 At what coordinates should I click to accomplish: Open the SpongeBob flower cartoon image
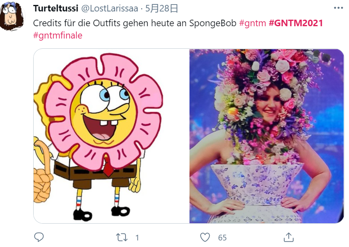pos(111,136)
